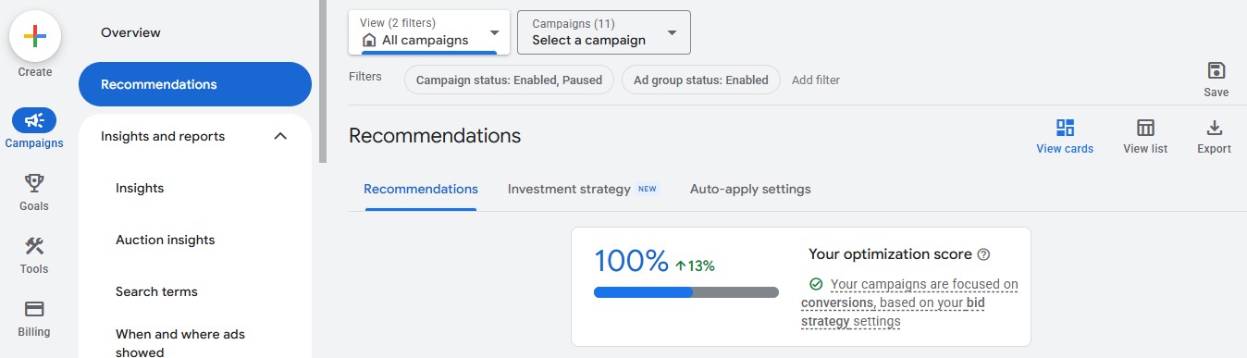Open the Billing card section
Image resolution: width=1247 pixels, height=358 pixels.
point(34,317)
